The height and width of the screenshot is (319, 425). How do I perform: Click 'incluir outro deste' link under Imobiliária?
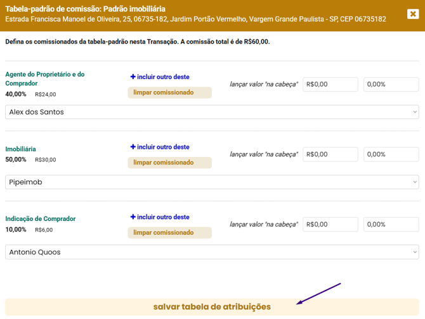pos(163,147)
